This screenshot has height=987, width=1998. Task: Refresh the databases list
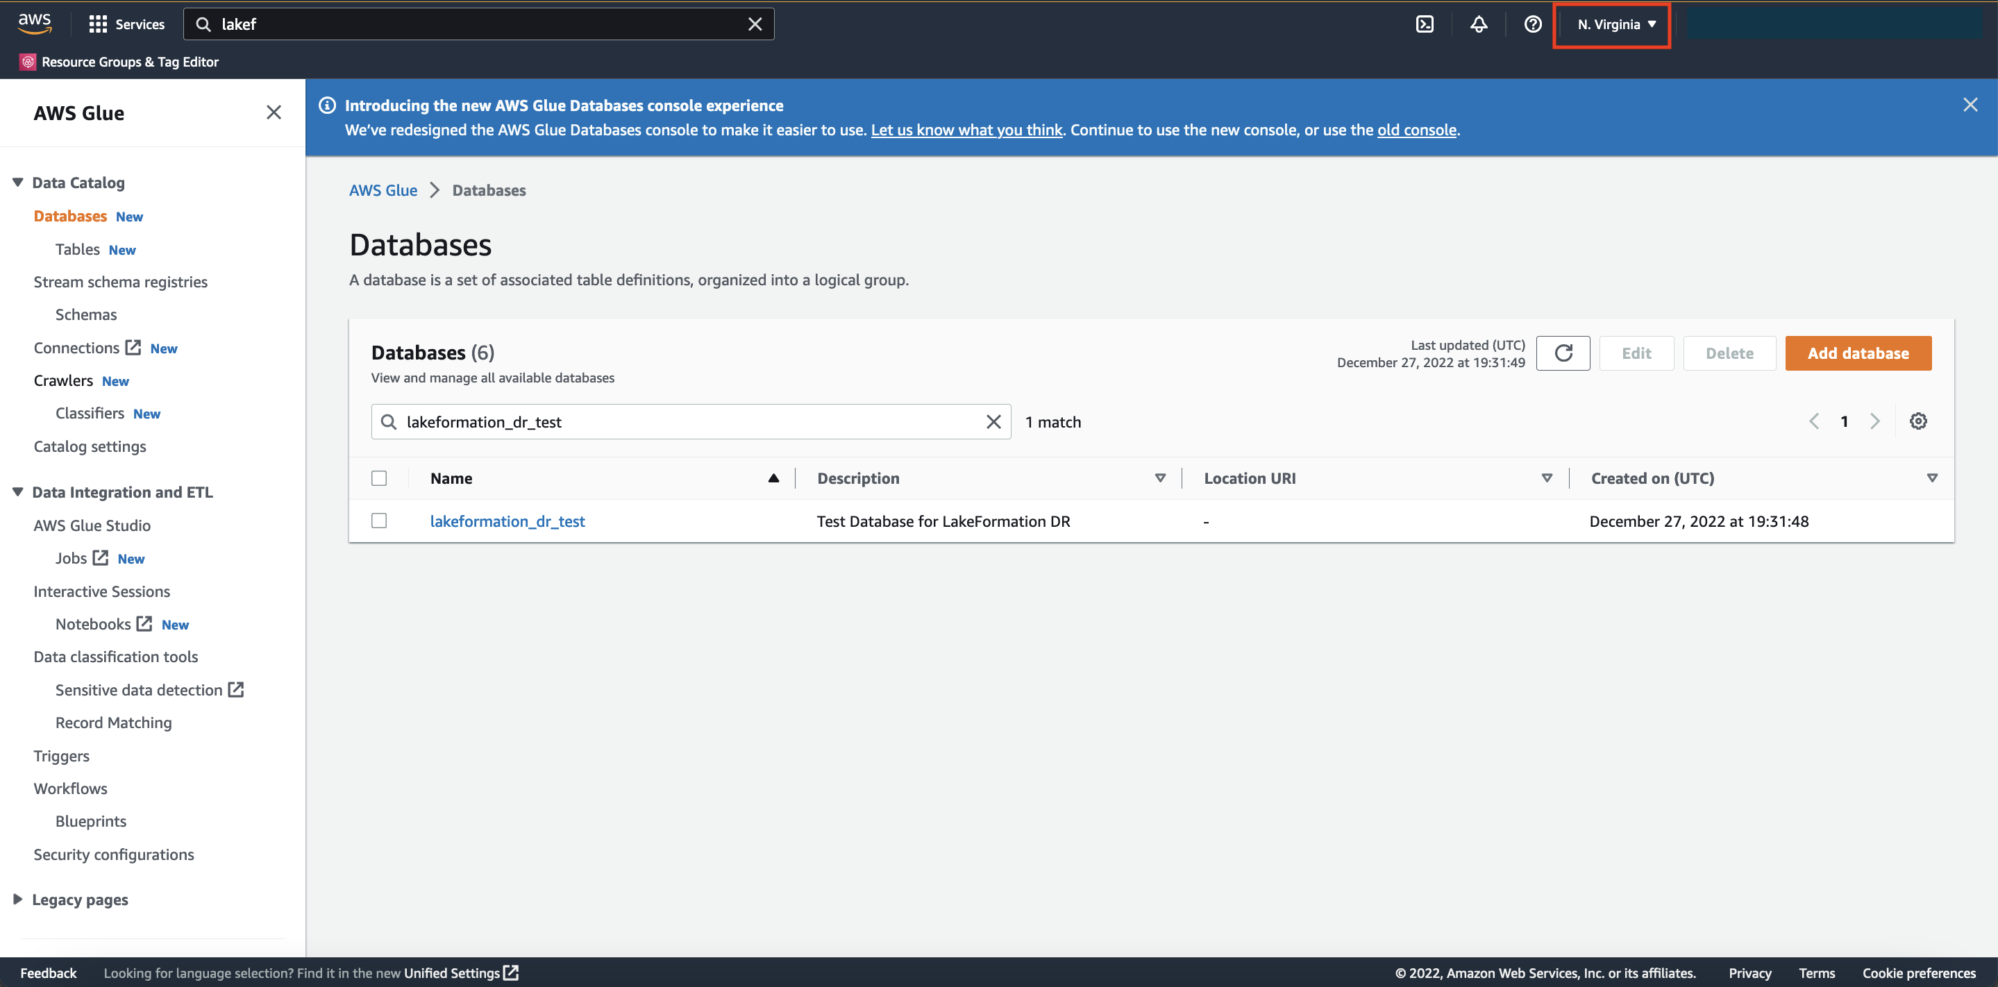(1563, 353)
